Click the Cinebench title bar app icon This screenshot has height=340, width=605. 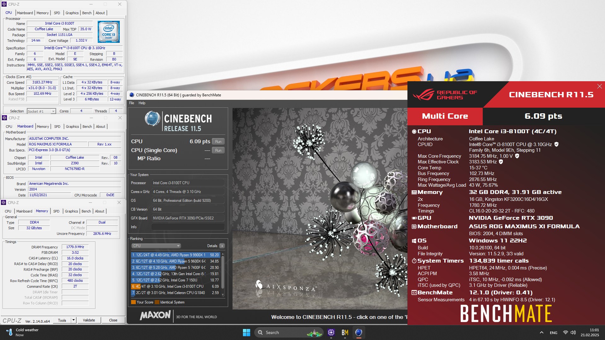point(131,95)
